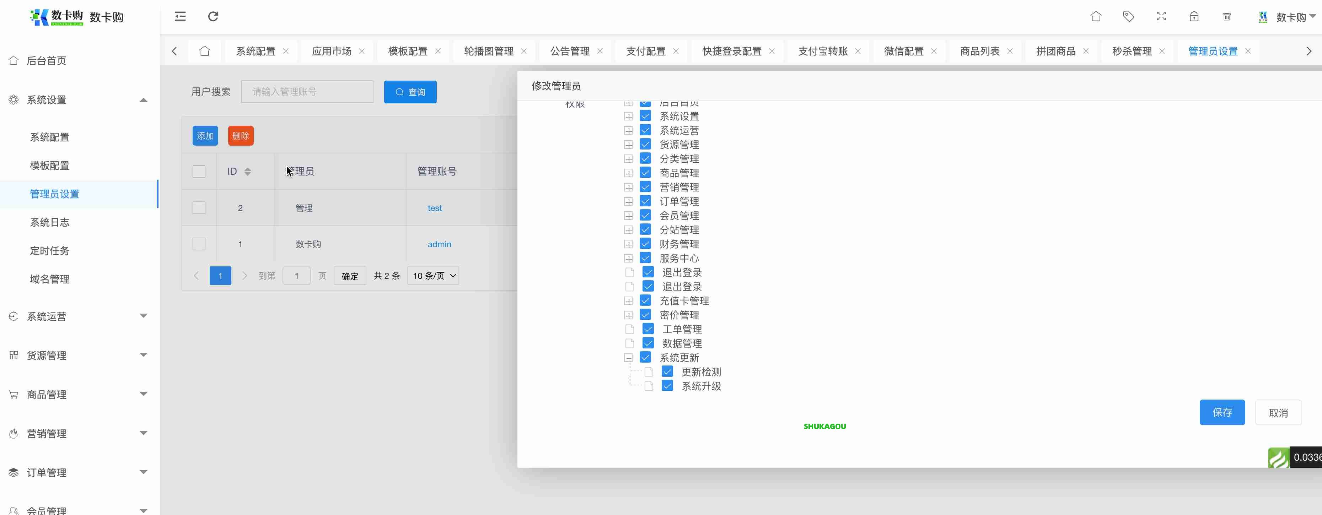Image resolution: width=1322 pixels, height=515 pixels.
Task: Expand the 充值卡管理 tree node
Action: pyautogui.click(x=628, y=300)
